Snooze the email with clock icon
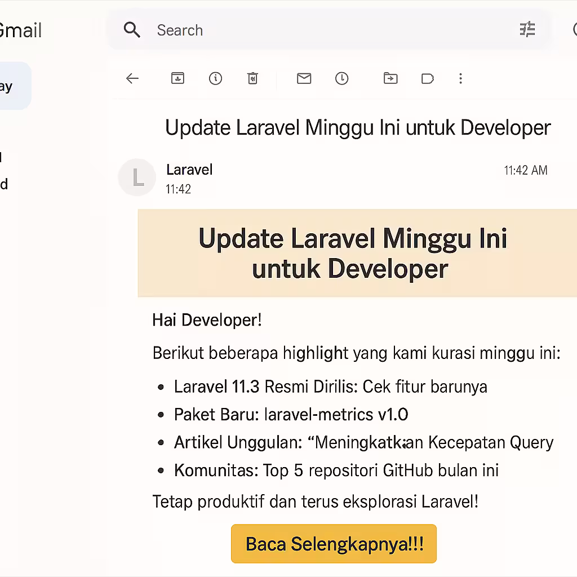This screenshot has height=577, width=577. tap(341, 79)
